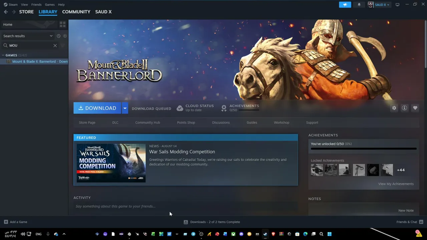This screenshot has height=240, width=427.
Task: Open the View menu
Action: tap(24, 5)
